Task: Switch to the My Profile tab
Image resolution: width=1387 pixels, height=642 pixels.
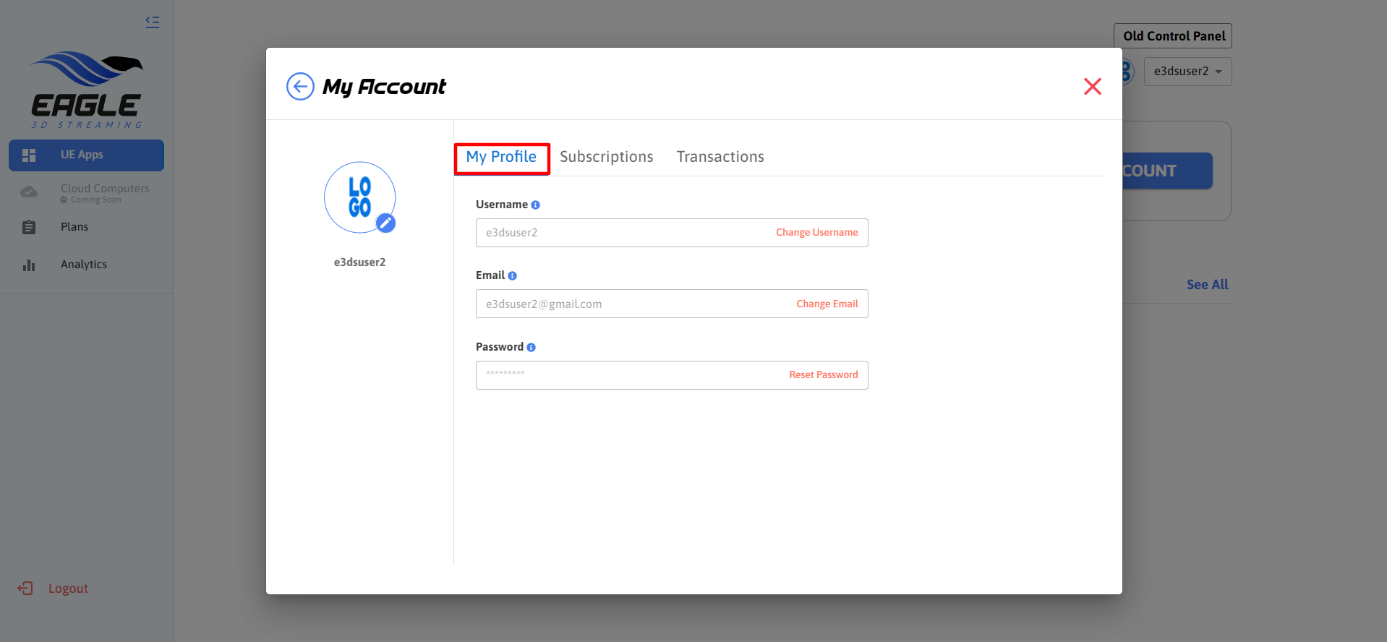Action: (x=501, y=158)
